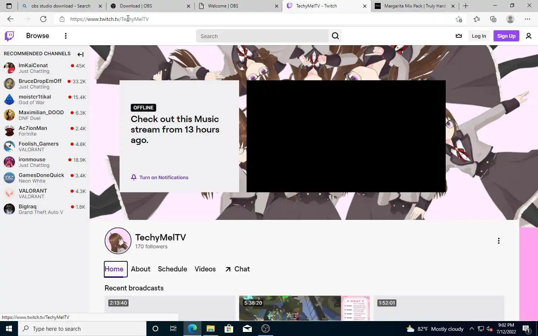Viewport: 538px width, 336px height.
Task: View site information lock icon
Action: tap(62, 19)
